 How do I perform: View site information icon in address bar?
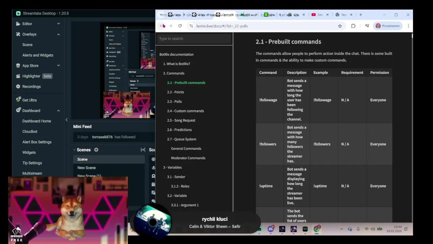pos(191,26)
